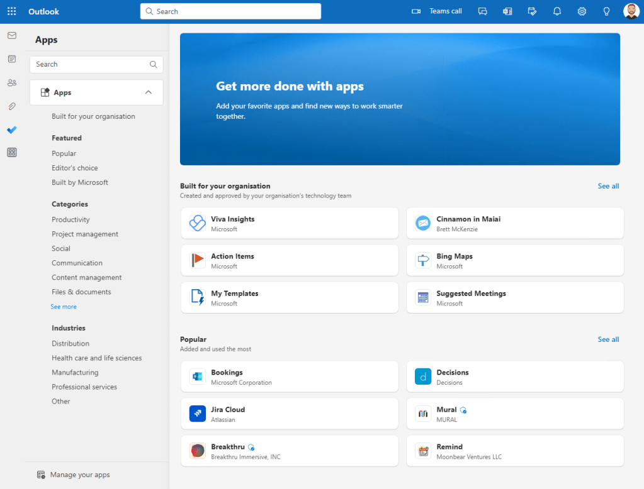This screenshot has width=644, height=489.
Task: Select Editor's choice under Featured
Action: click(x=74, y=168)
